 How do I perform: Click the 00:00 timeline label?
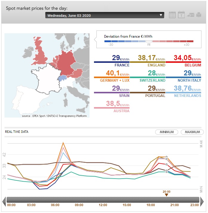(11, 205)
